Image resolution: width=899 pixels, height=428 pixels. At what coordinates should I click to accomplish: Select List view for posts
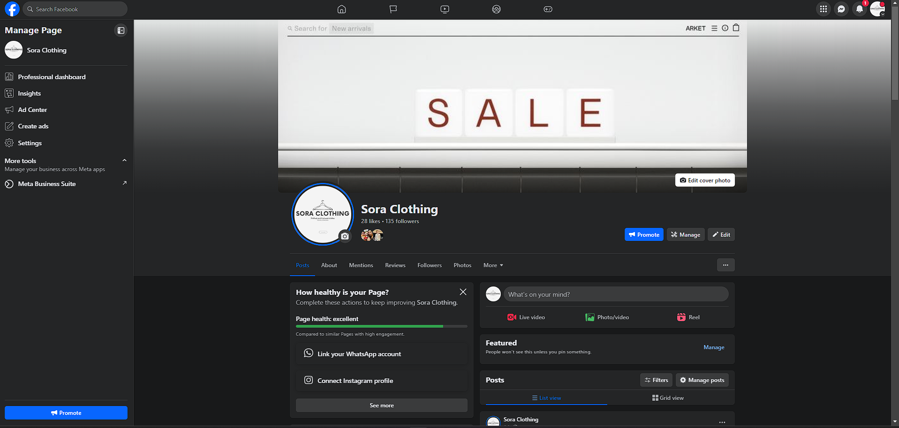546,398
